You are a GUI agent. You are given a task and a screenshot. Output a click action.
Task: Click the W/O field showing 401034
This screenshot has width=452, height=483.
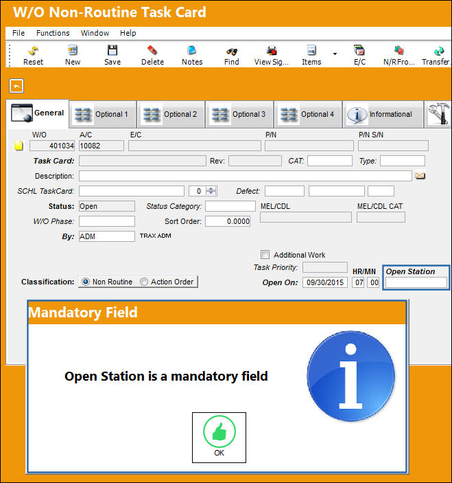[52, 146]
